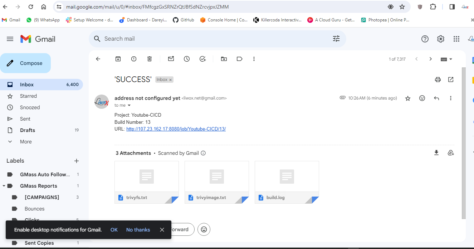
Task: Show search options slider icon
Action: click(x=336, y=39)
